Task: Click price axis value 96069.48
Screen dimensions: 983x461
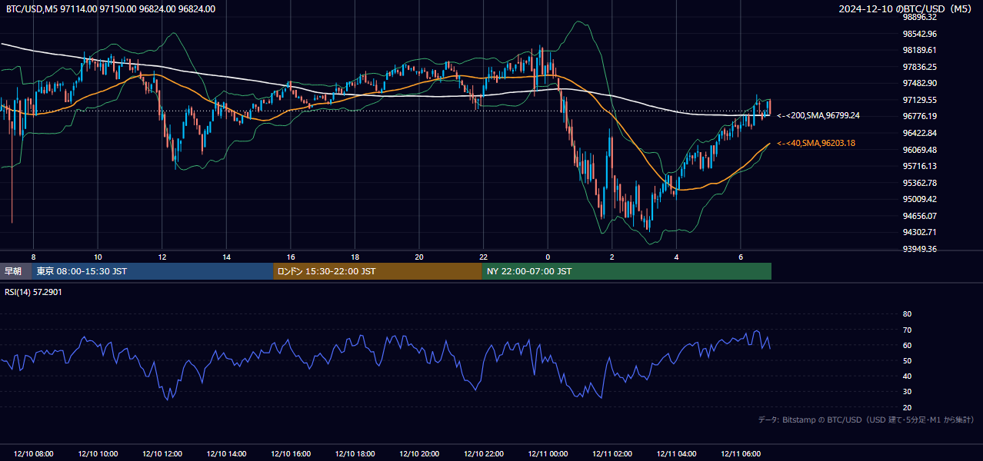Action: click(919, 150)
